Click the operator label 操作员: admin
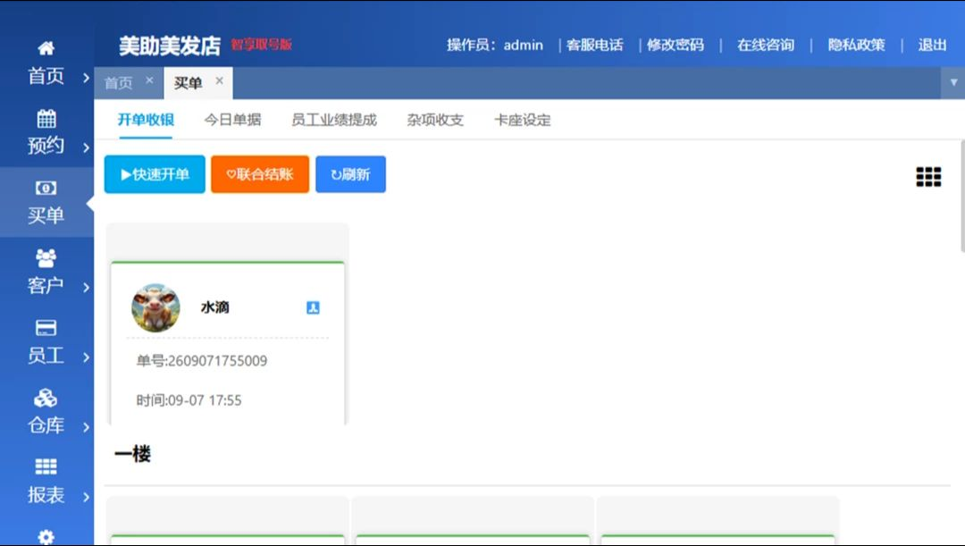The height and width of the screenshot is (546, 965). (x=495, y=45)
